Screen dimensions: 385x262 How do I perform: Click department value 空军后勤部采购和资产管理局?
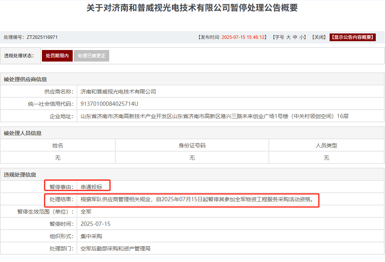(115, 249)
